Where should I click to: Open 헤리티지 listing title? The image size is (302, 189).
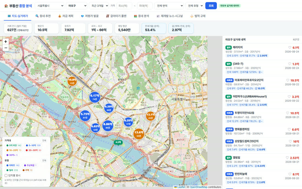238,48
